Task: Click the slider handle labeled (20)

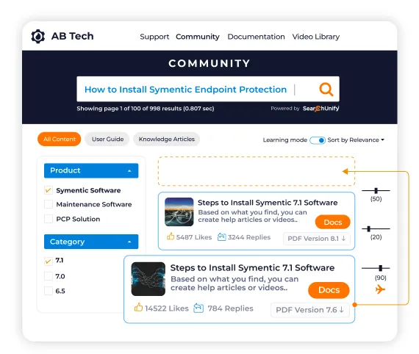Action: pos(369,229)
